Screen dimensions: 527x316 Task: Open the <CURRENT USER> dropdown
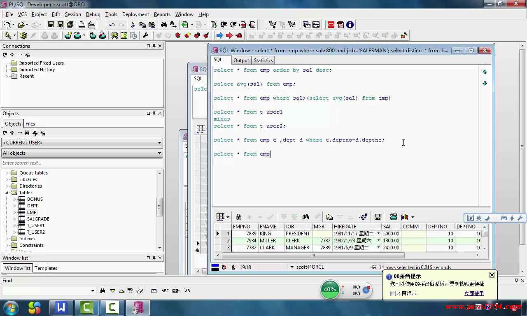pos(82,143)
